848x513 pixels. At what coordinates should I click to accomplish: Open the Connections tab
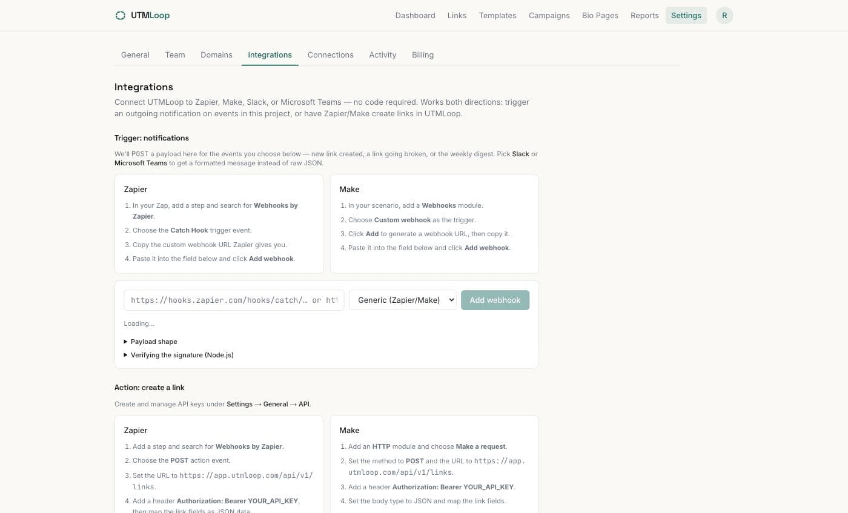[x=330, y=55]
